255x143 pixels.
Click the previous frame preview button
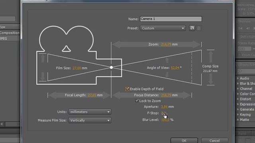coord(248,28)
